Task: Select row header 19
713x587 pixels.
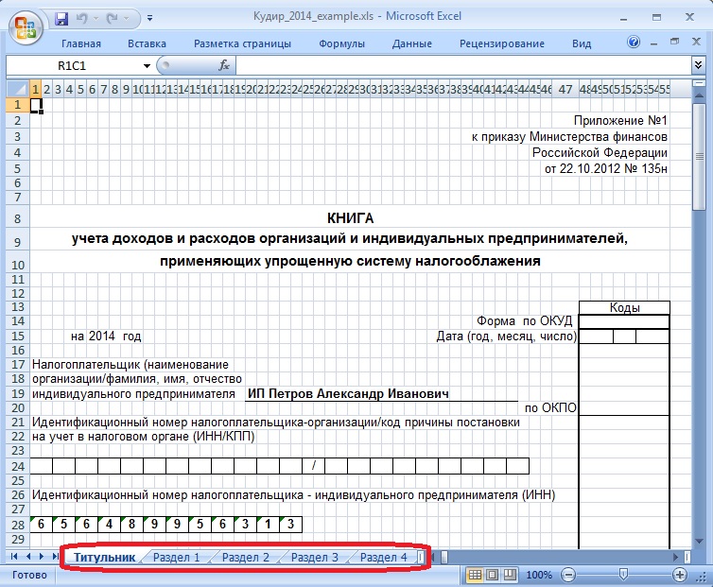Action: [x=18, y=394]
